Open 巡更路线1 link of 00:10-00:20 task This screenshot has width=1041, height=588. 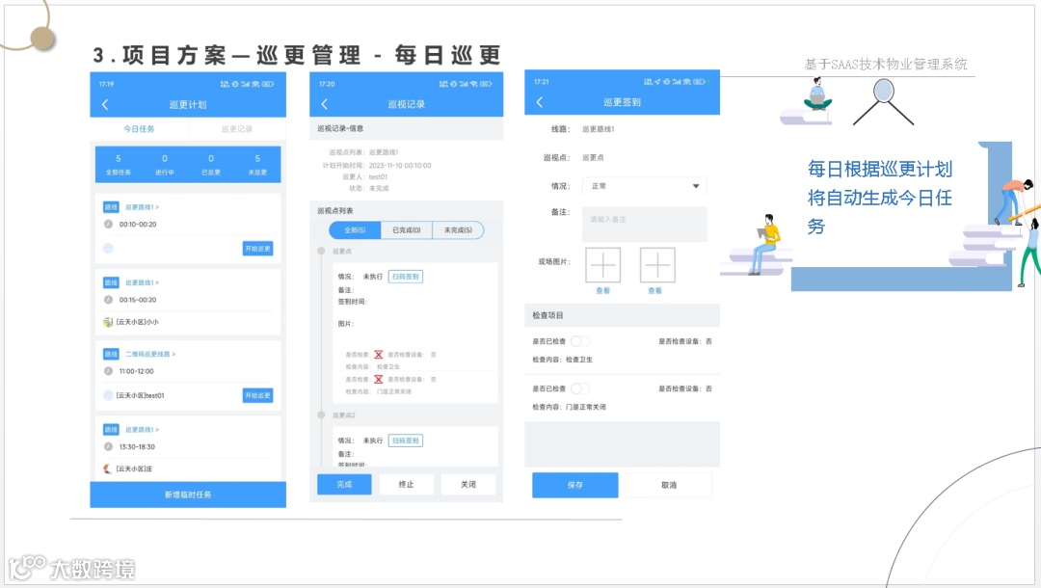coord(142,207)
